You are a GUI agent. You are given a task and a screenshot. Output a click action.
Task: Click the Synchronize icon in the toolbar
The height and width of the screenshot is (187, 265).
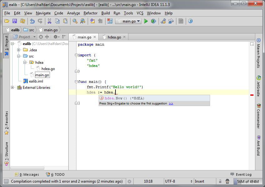(x=23, y=21)
